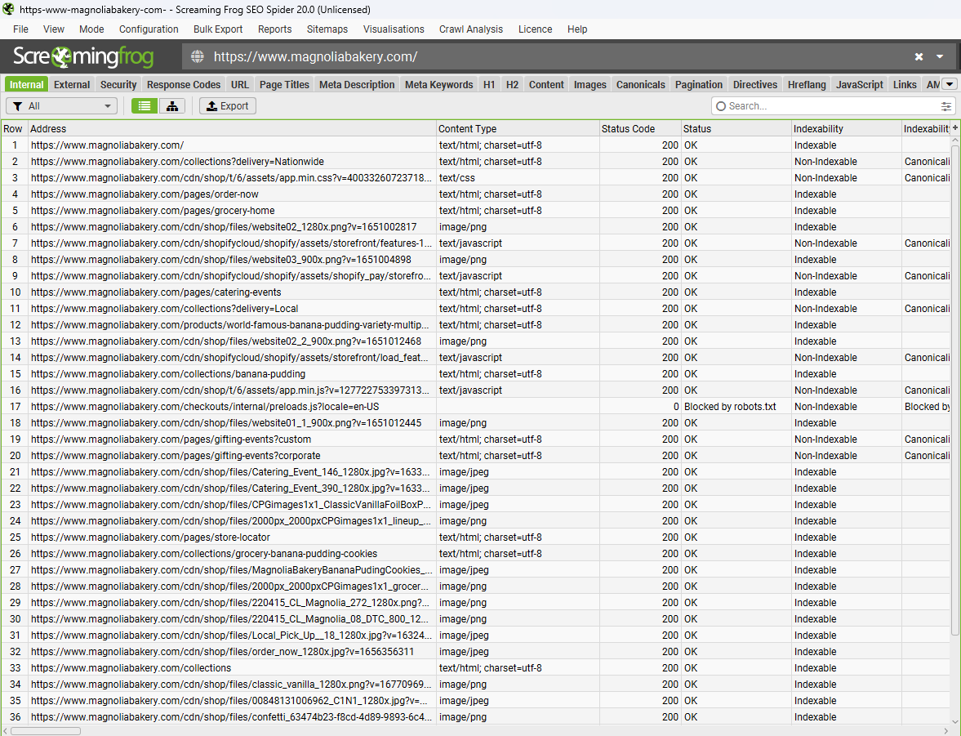Screen dimensions: 961x736
Task: Switch to tree view icon
Action: click(x=172, y=106)
